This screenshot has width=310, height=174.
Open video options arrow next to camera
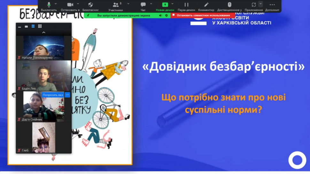point(78,4)
